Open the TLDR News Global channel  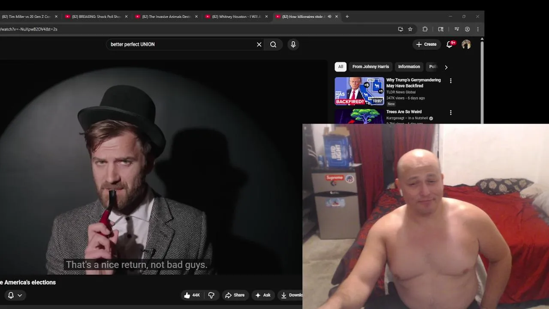[401, 92]
